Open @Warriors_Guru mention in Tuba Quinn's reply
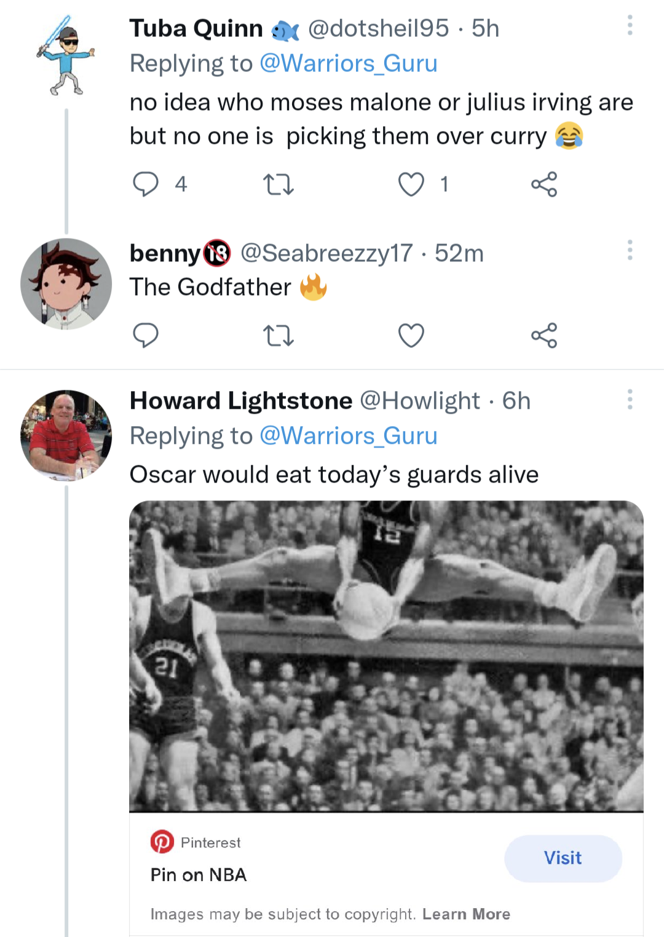Viewport: 664px width, 937px height. click(348, 63)
